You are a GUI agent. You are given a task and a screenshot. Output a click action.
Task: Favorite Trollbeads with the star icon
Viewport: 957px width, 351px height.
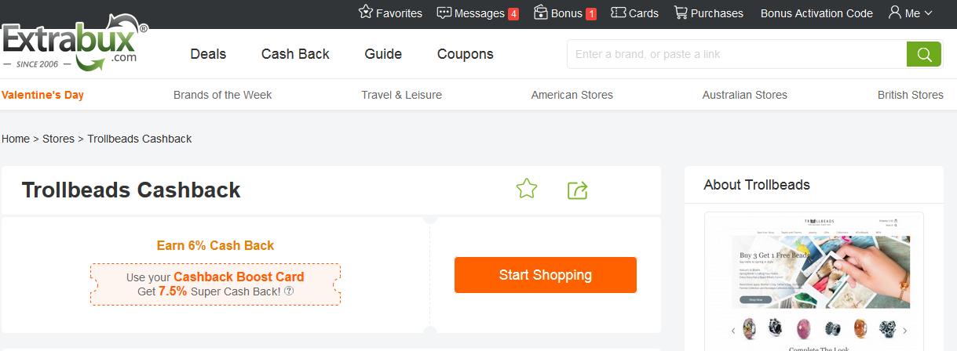pyautogui.click(x=526, y=189)
